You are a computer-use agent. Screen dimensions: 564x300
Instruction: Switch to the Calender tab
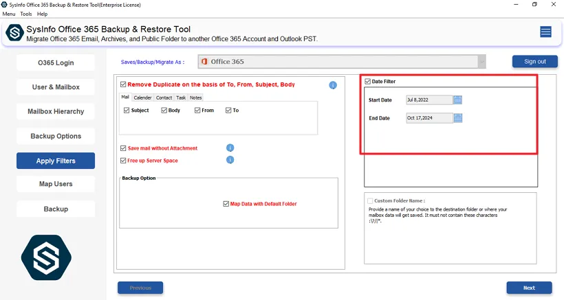click(142, 97)
